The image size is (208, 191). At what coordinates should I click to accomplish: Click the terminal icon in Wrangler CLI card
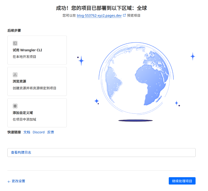click(x=15, y=43)
